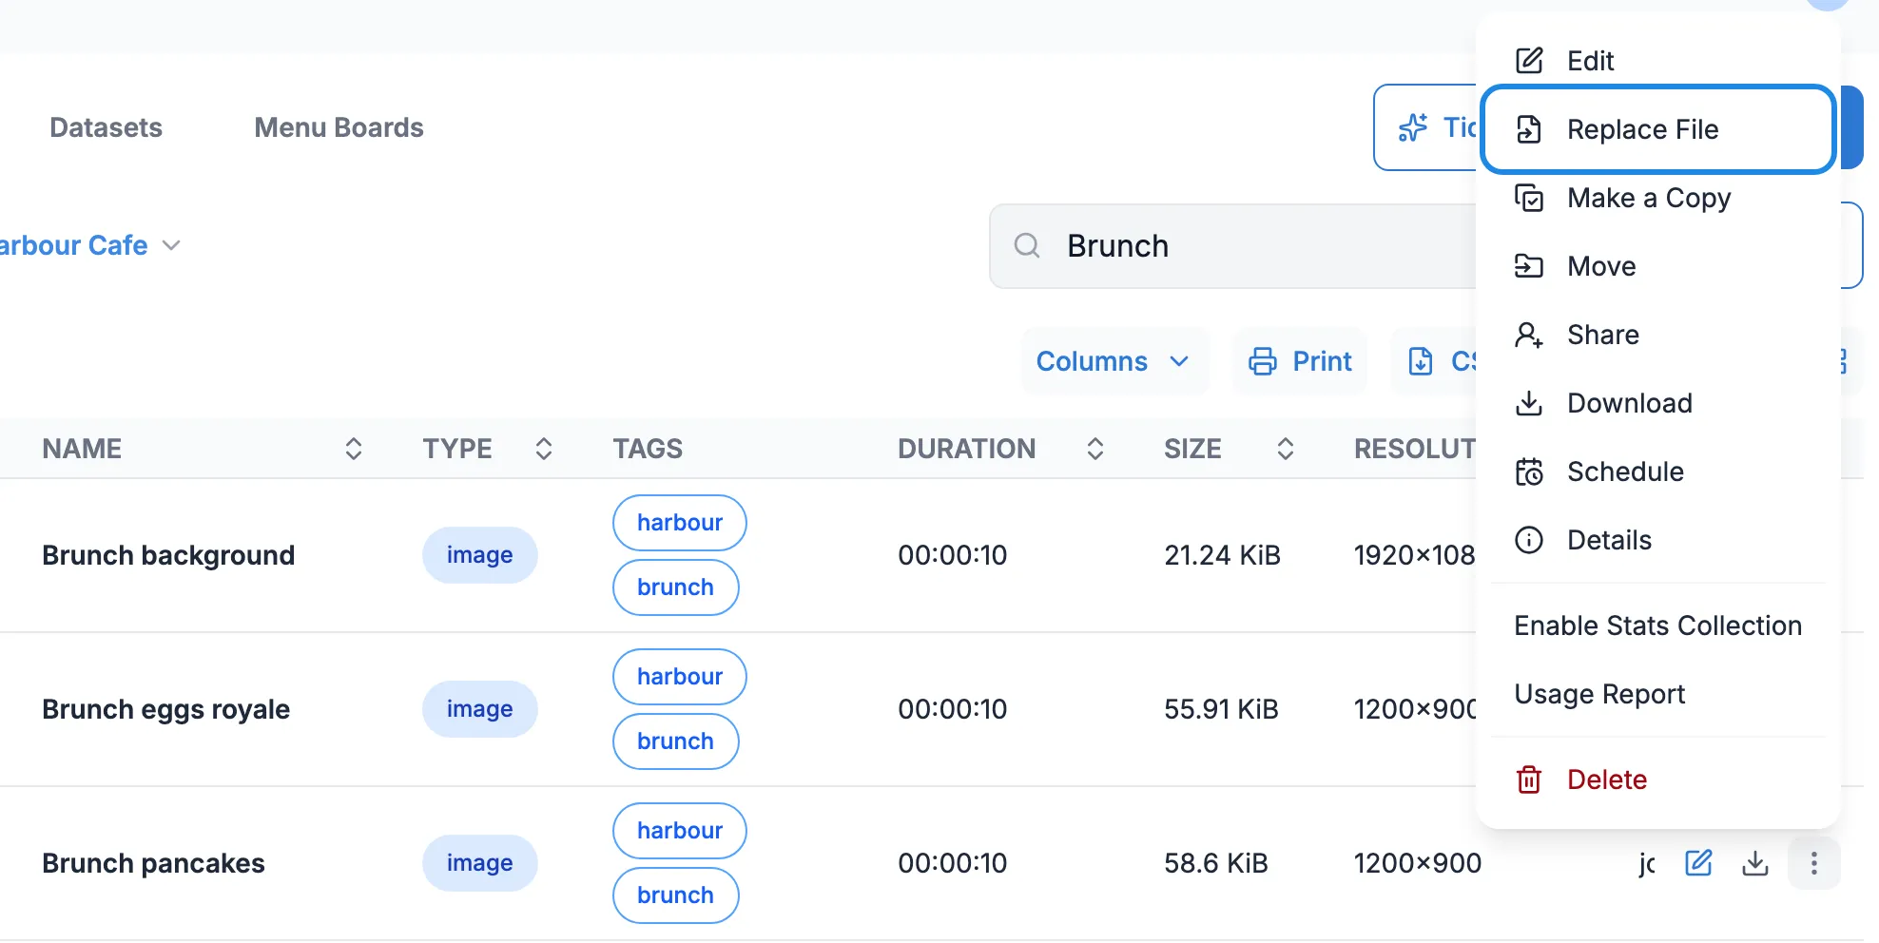Click the CSV export button
Viewport: 1879px width, 943px height.
tap(1434, 361)
